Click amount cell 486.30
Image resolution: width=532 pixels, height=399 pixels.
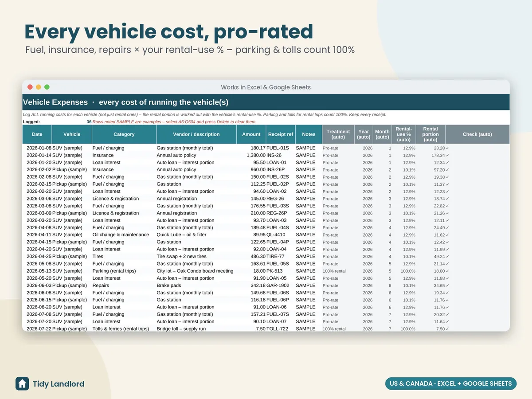coord(258,256)
